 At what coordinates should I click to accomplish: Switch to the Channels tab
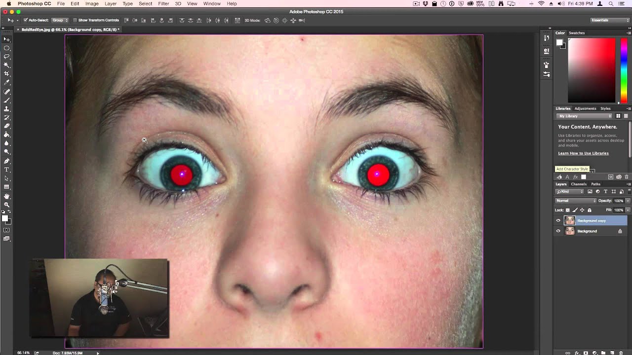coord(579,184)
